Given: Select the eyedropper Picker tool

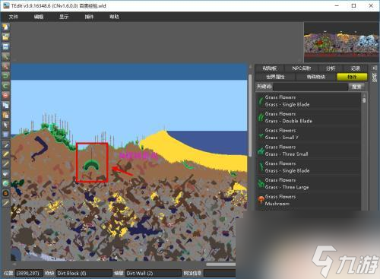Looking at the screenshot, I should [x=5, y=144].
